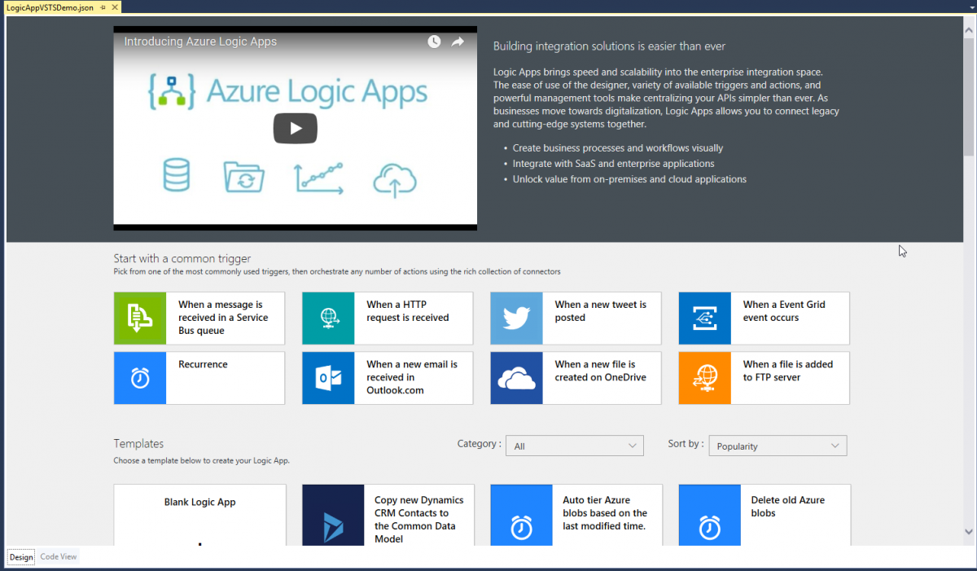Select the OneDrive cloud icon trigger
977x571 pixels.
(516, 377)
